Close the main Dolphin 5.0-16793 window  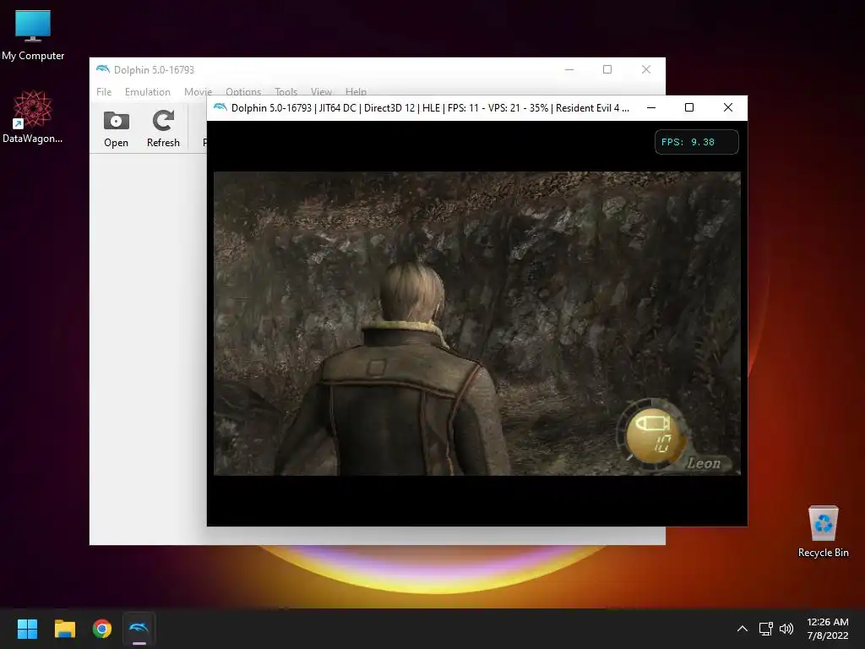[x=646, y=69]
